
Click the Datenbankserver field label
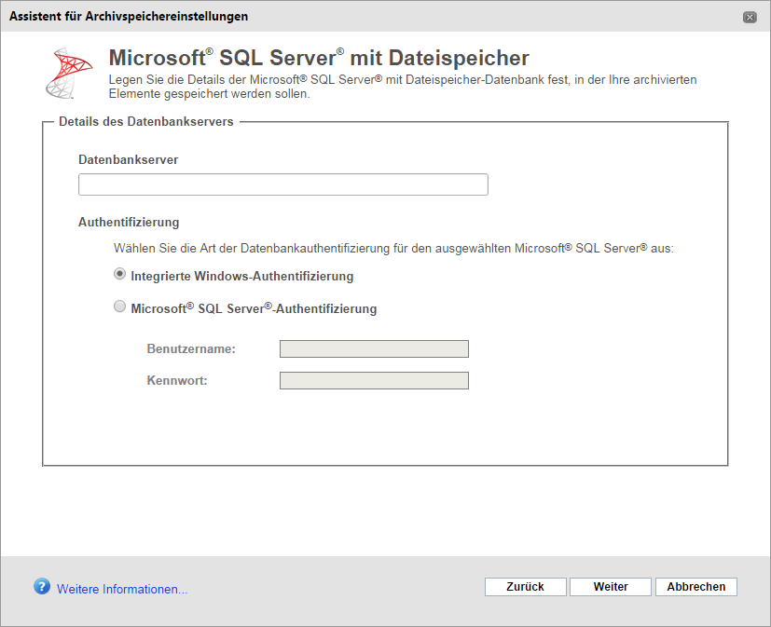(x=128, y=159)
